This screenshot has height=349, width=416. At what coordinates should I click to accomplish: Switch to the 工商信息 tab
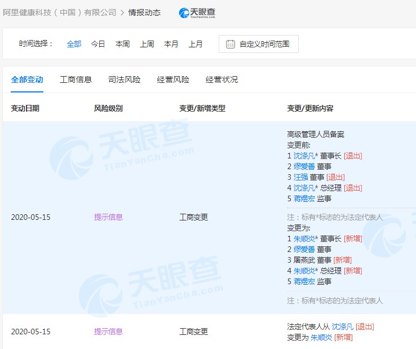(76, 79)
